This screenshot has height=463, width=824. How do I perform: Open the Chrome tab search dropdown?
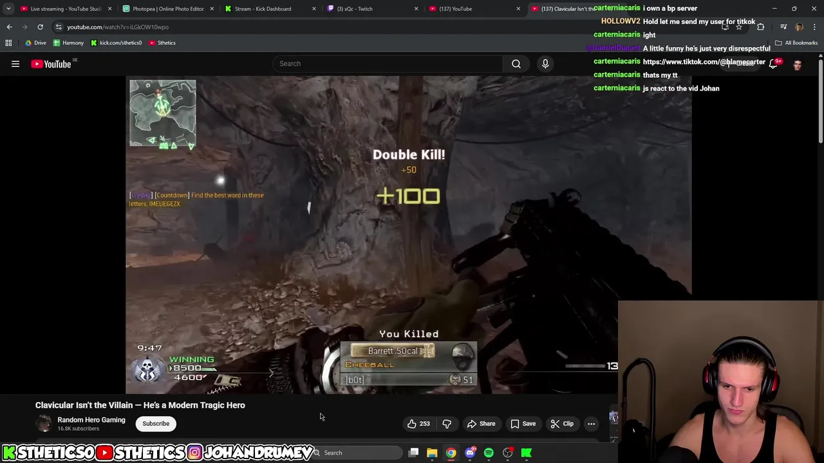tap(8, 8)
